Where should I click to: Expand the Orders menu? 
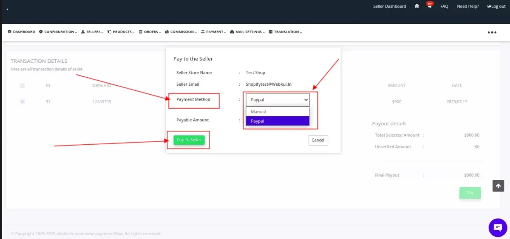pyautogui.click(x=150, y=32)
